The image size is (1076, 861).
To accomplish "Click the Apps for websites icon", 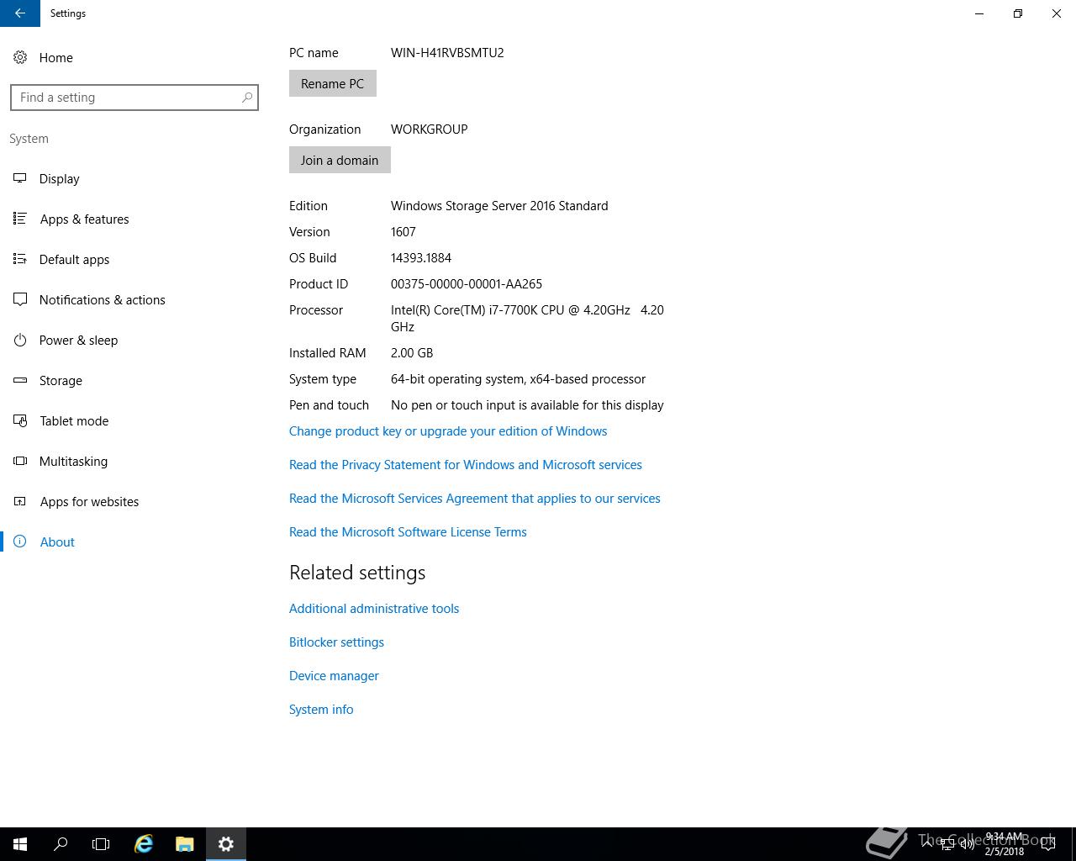I will click(20, 501).
